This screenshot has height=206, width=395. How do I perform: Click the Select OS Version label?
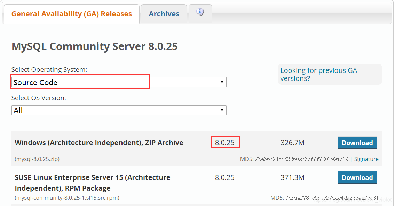click(x=39, y=98)
